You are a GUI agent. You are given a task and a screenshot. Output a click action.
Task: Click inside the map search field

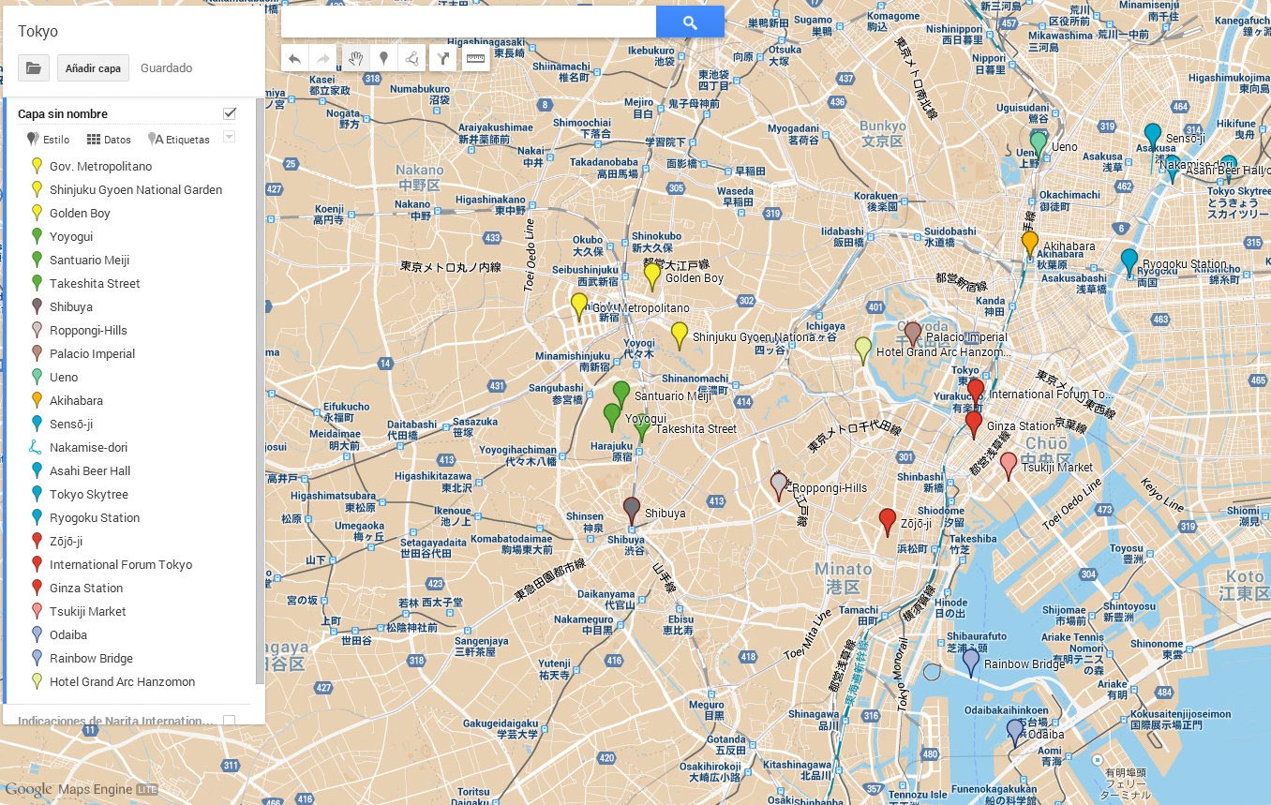[469, 21]
